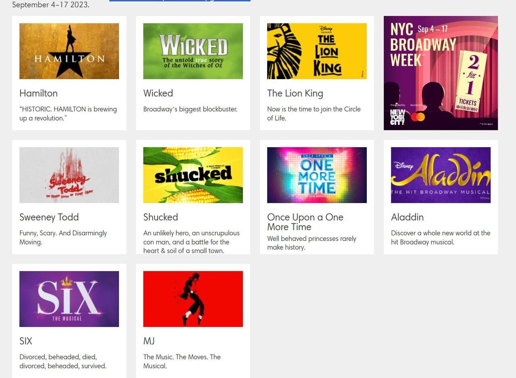516x378 pixels.
Task: Open the NYC Broadway Week 2-for-1 banner
Action: pos(441,73)
